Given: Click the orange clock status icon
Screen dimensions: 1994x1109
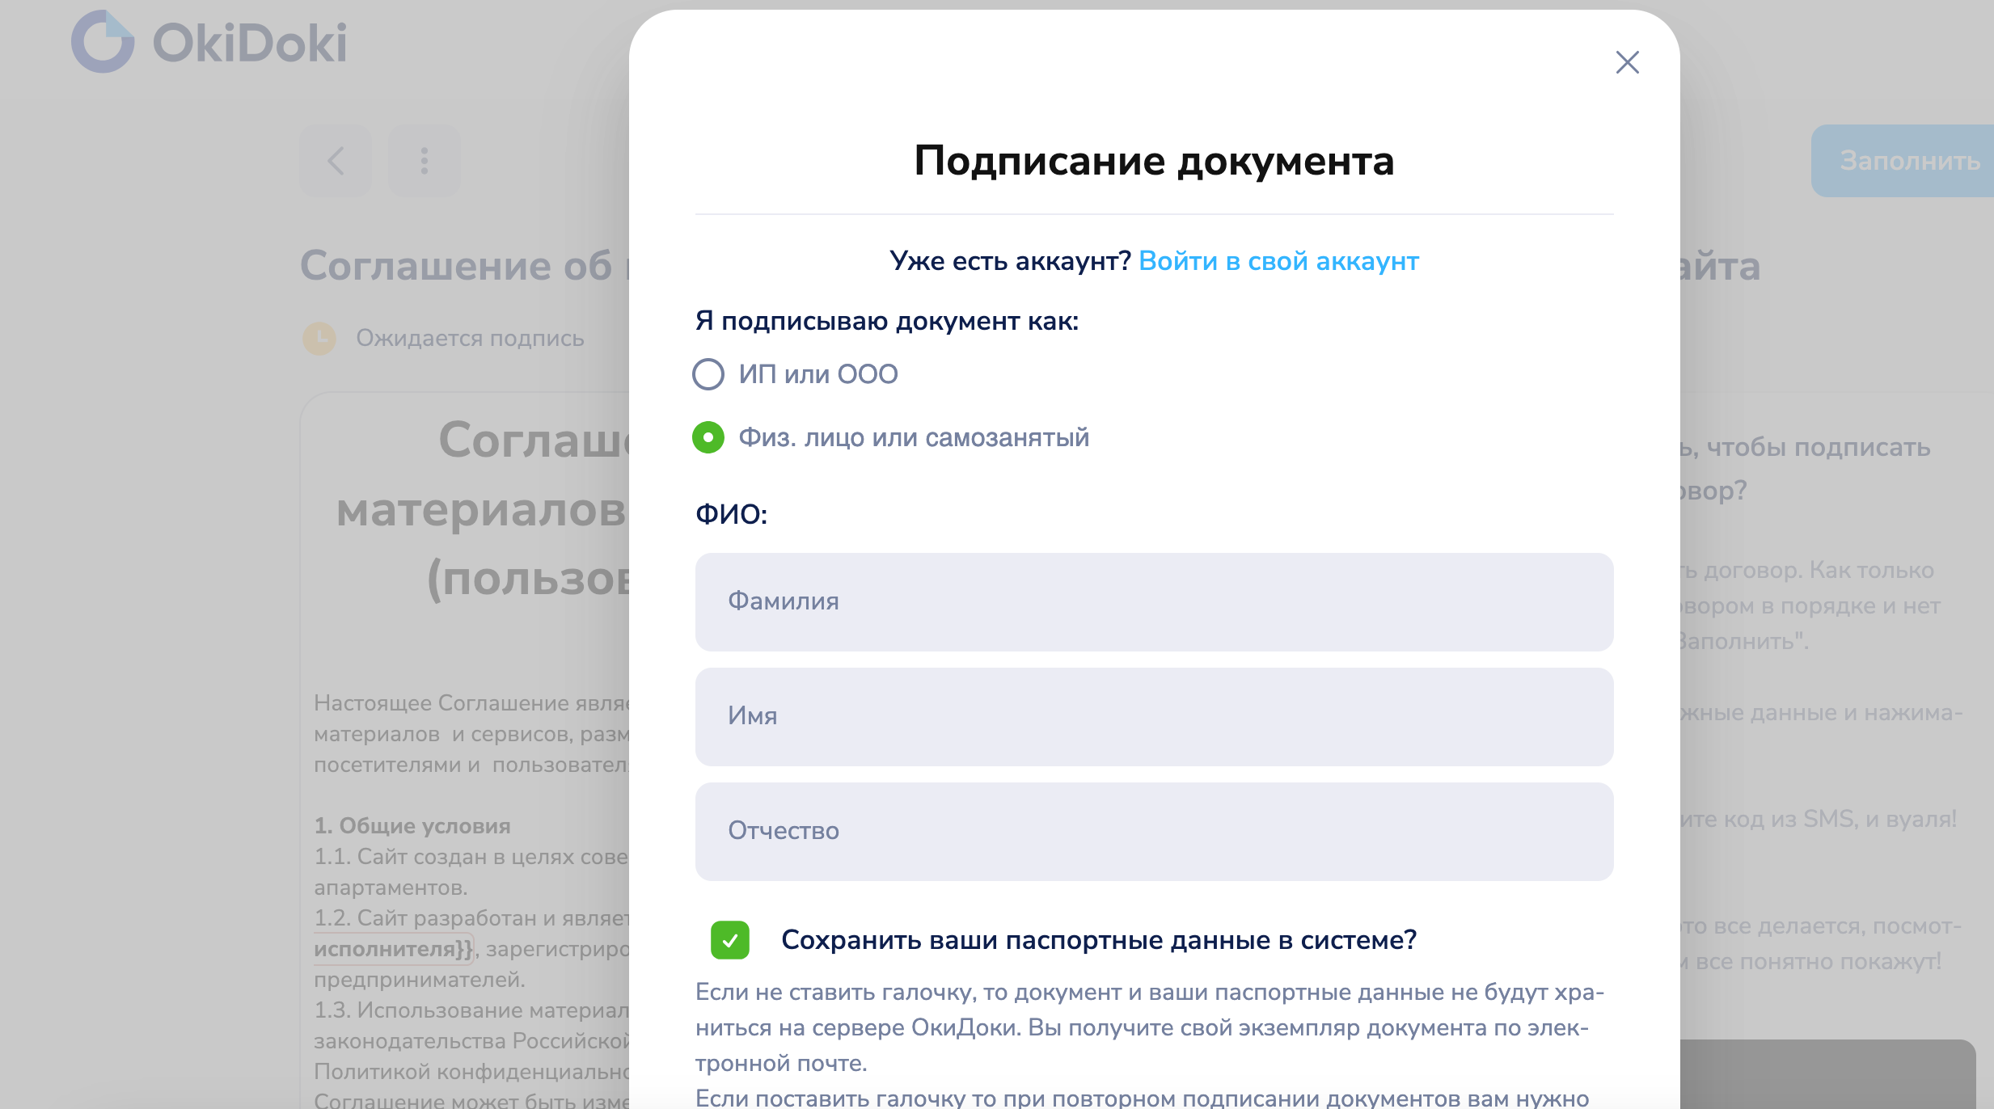Looking at the screenshot, I should tap(319, 338).
